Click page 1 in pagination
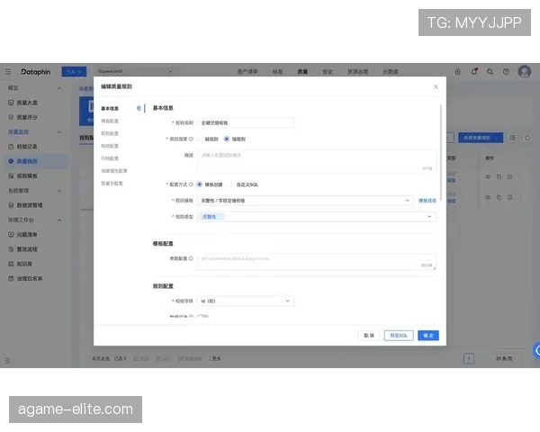Viewport: 540px width, 432px height. [x=469, y=358]
